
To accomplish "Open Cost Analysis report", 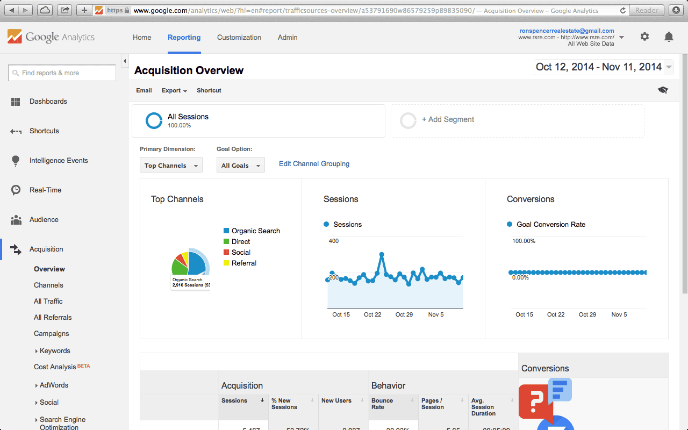I will [x=55, y=367].
